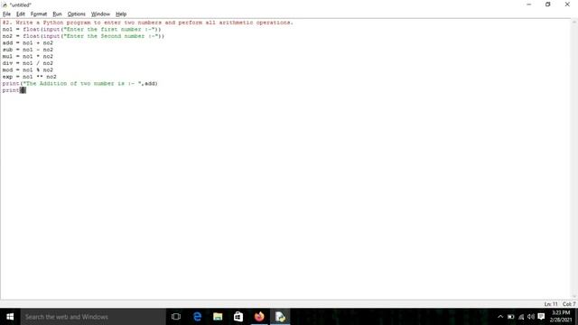Open the network status icon

(x=521, y=317)
